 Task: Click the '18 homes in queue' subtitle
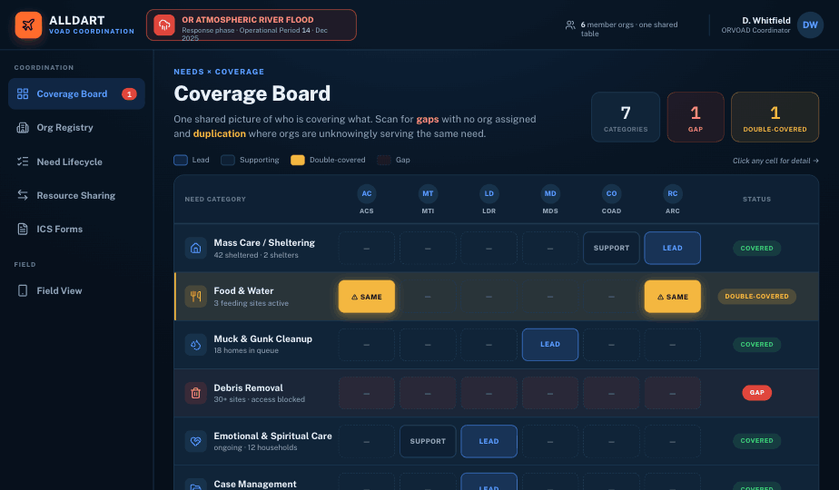(x=246, y=351)
